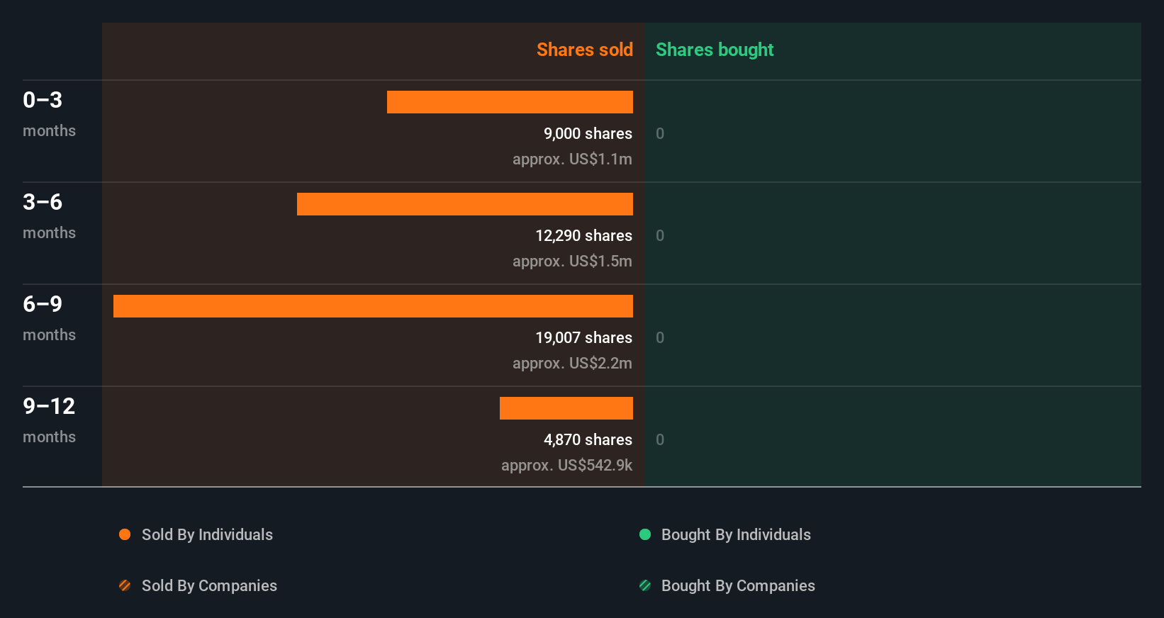Click the 9–12 row label
Screen dimensions: 1164x618
tap(49, 406)
